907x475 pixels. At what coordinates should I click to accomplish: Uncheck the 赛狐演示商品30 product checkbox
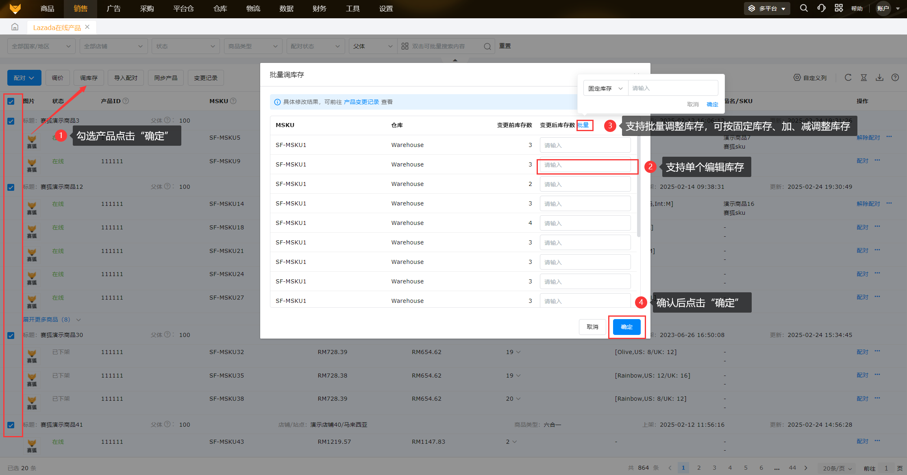click(11, 336)
